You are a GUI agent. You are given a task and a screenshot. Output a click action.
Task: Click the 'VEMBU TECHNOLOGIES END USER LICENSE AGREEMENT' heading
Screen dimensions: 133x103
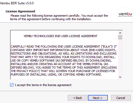[x=60, y=36]
